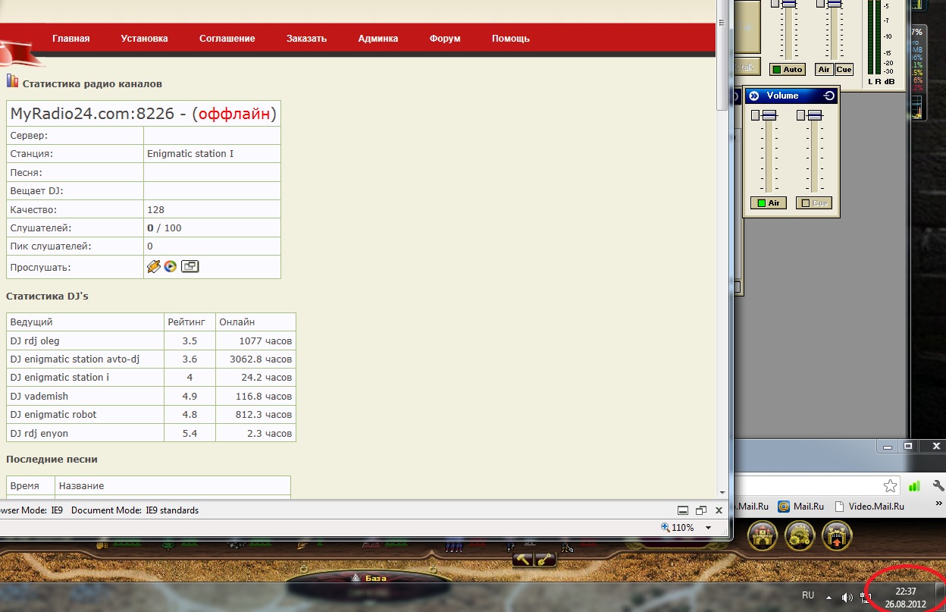The width and height of the screenshot is (946, 612).
Task: Click the castle icon in the game bar
Action: tap(763, 535)
